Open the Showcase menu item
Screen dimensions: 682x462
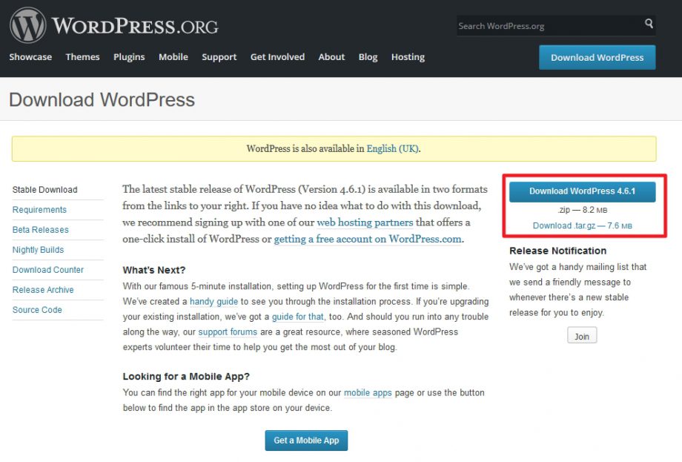coord(30,56)
